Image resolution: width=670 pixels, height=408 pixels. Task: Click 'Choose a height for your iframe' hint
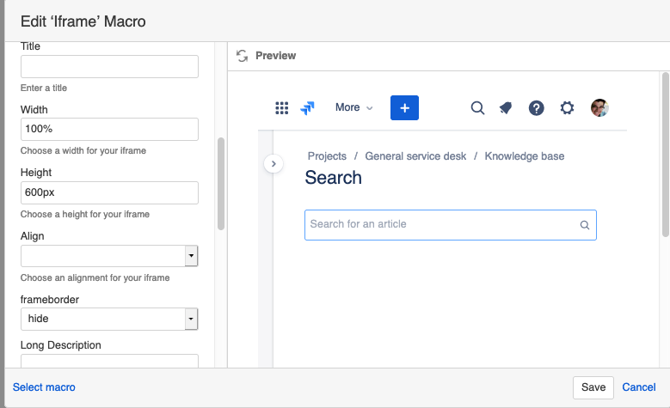pos(85,214)
